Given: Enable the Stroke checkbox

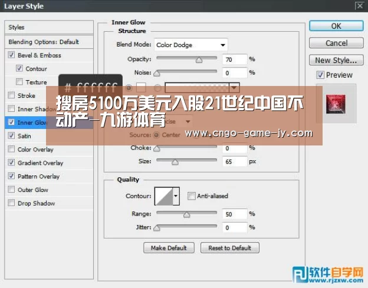Looking at the screenshot, I should [11, 95].
